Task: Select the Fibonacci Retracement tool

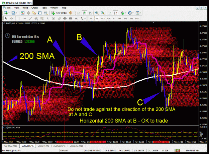Action: point(42,18)
